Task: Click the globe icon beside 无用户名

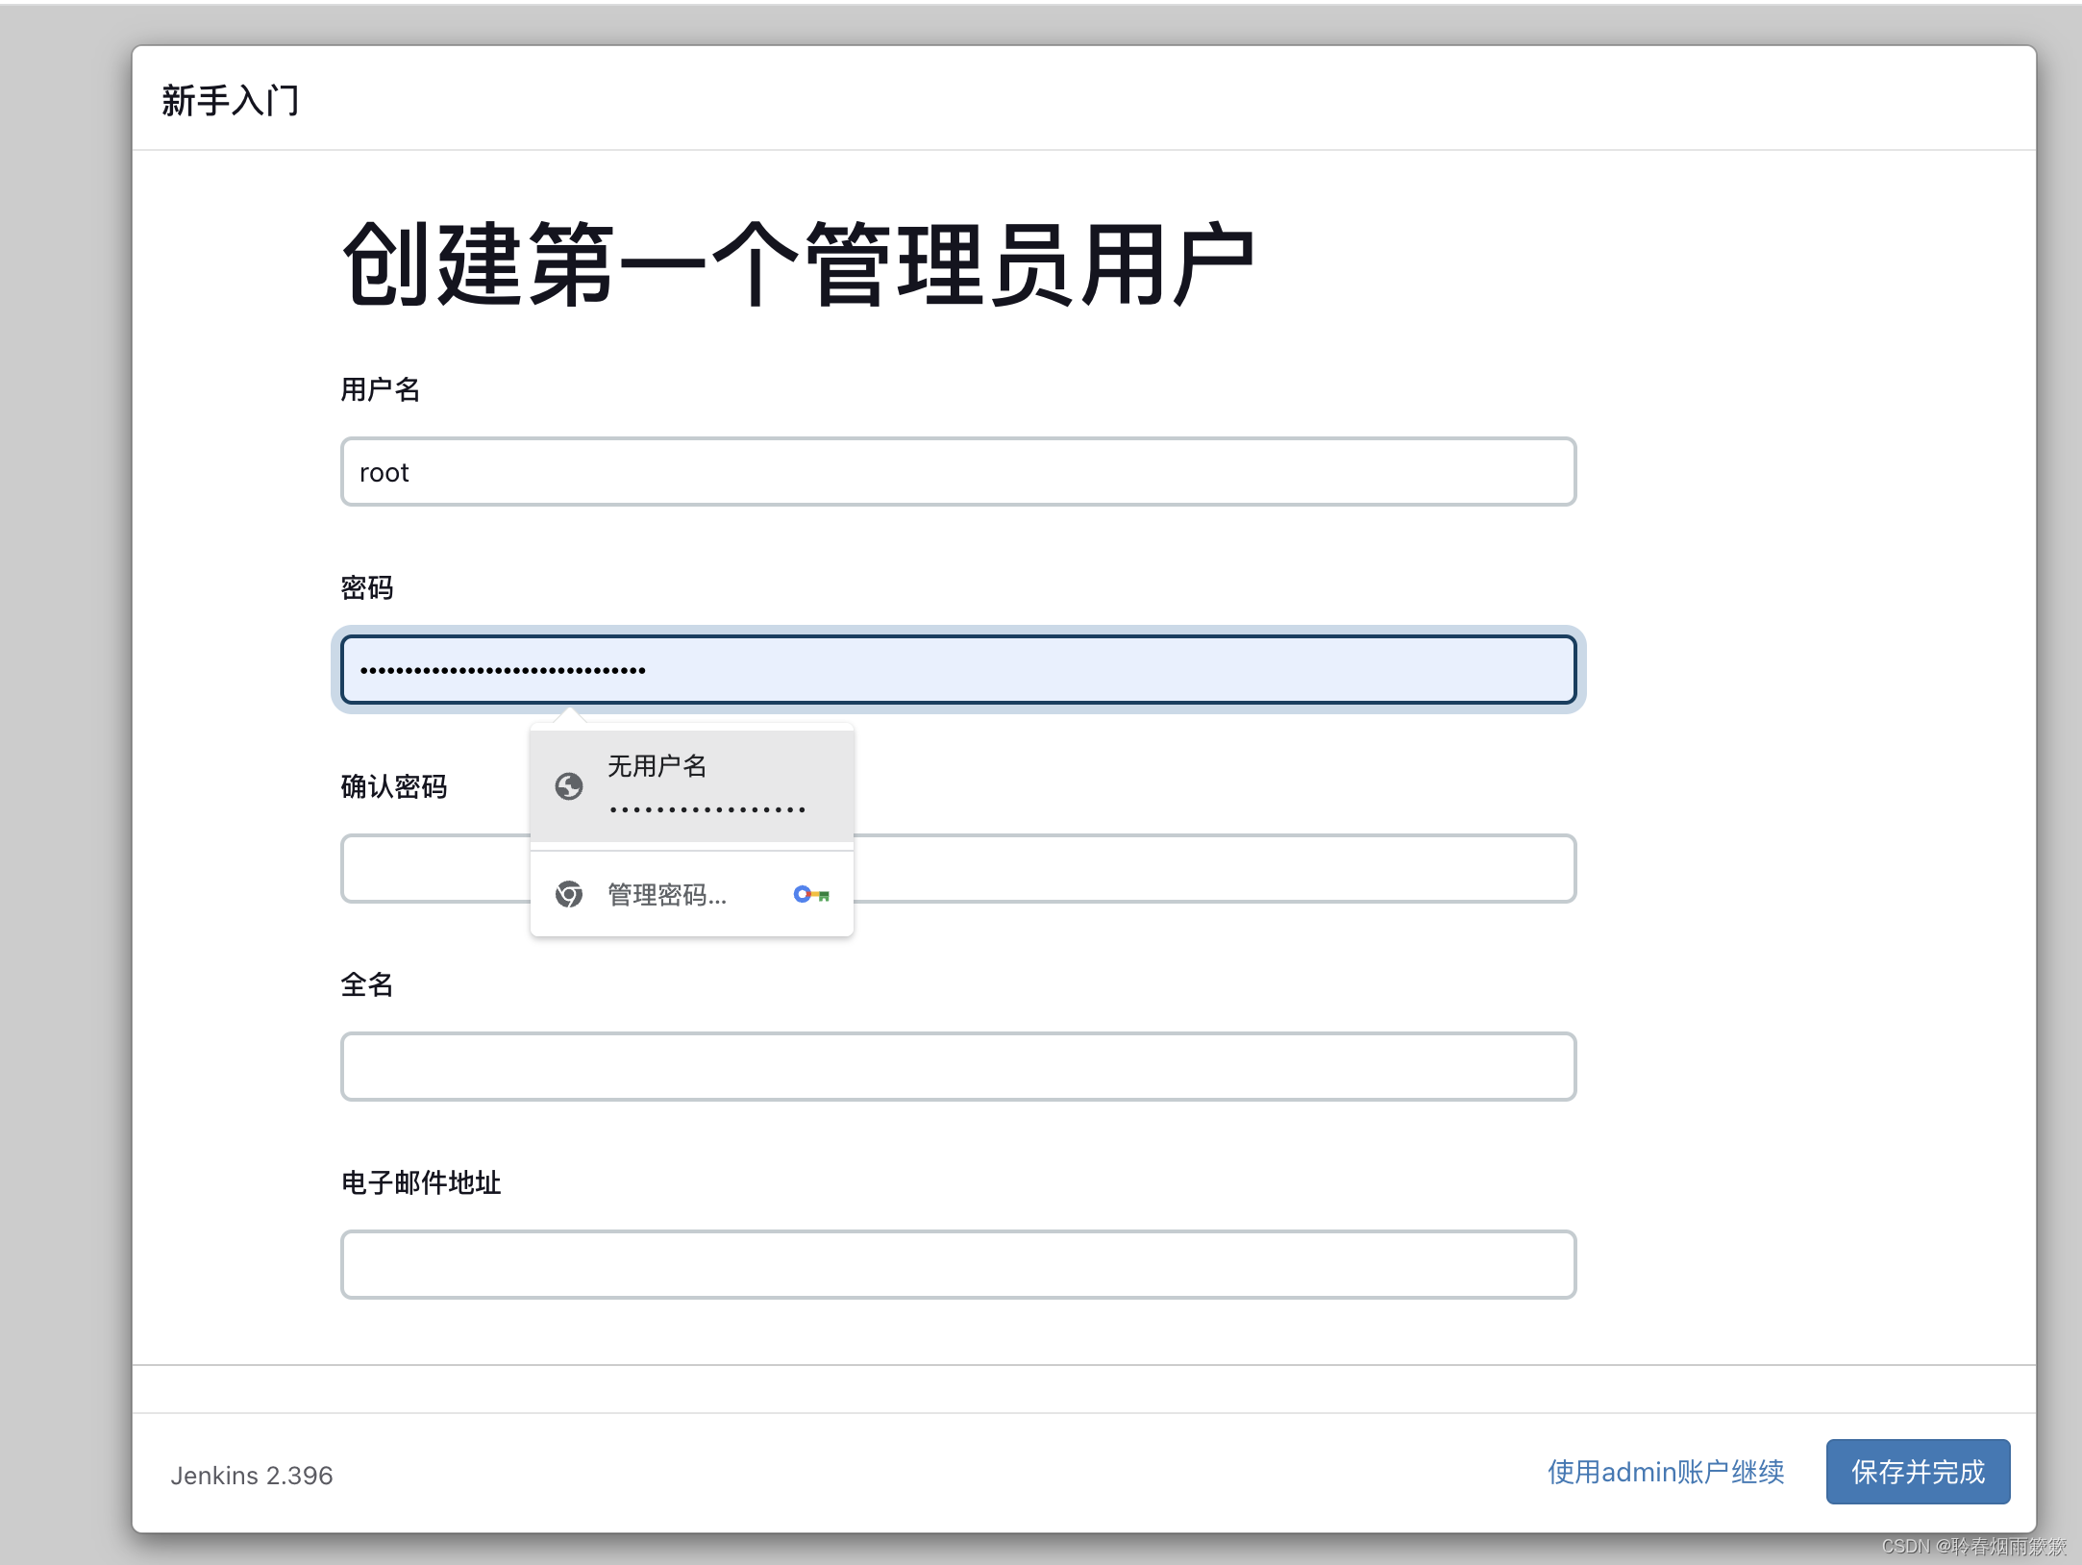Action: pyautogui.click(x=569, y=786)
